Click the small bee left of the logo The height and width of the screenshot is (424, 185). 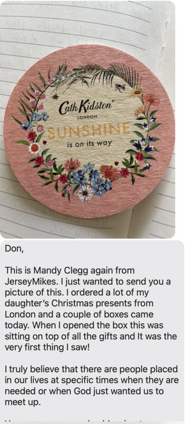[55, 96]
